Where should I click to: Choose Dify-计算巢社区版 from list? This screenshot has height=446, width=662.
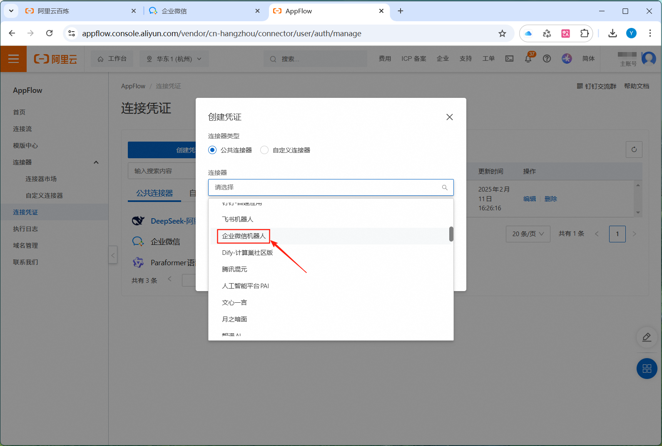click(x=331, y=253)
